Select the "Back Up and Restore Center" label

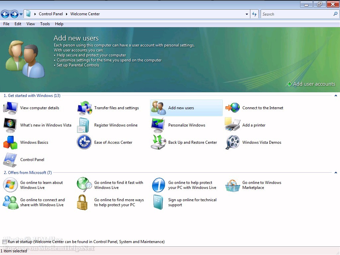[193, 142]
